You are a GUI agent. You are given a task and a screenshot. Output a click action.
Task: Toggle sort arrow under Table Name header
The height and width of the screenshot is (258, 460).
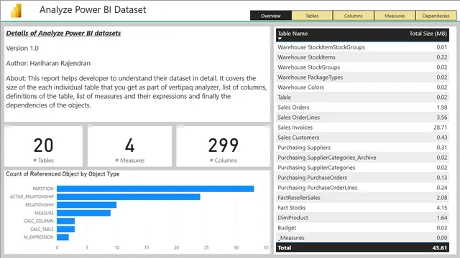tap(280, 38)
